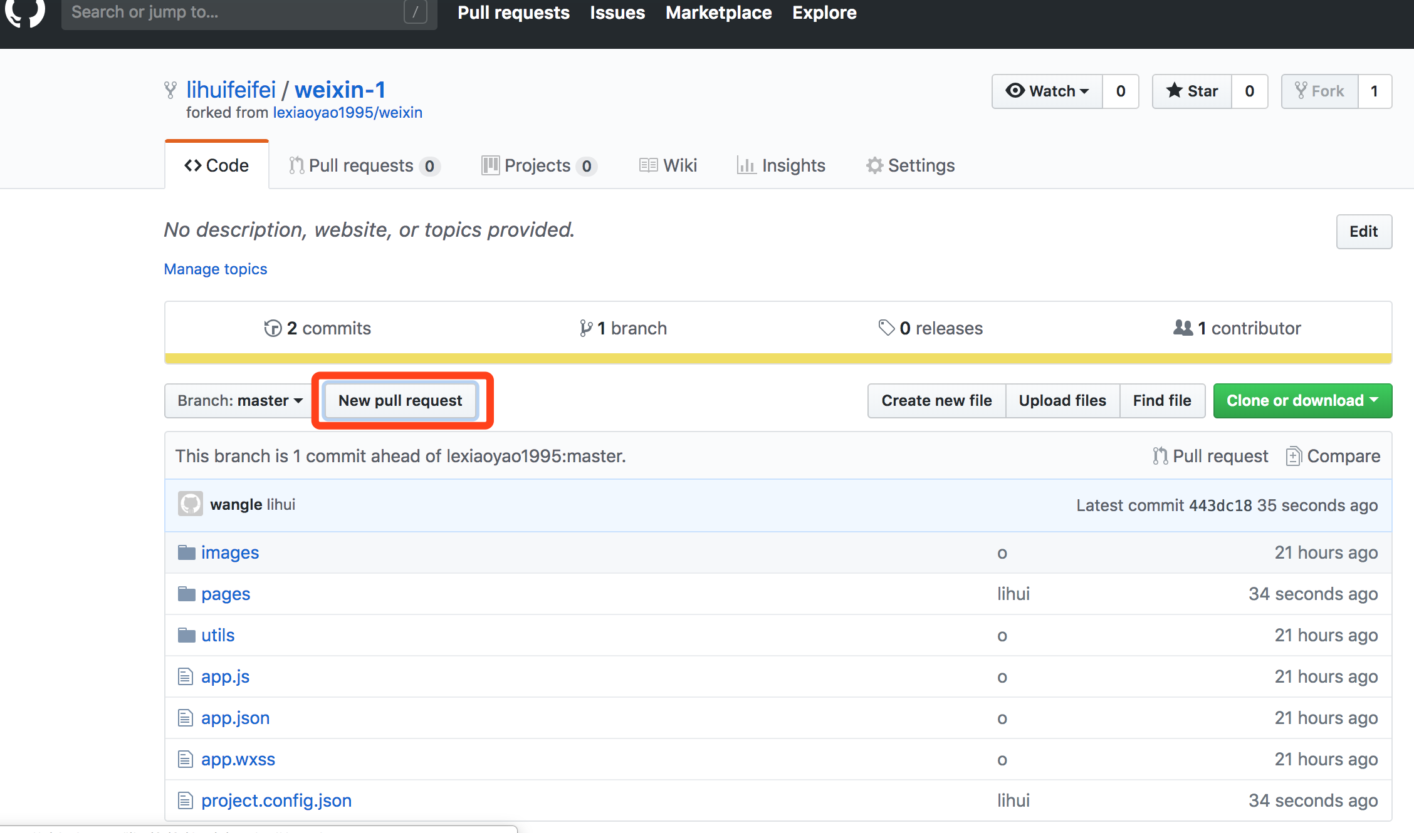Viewport: 1414px width, 833px height.
Task: Open Pull requests in top navigation
Action: (x=513, y=13)
